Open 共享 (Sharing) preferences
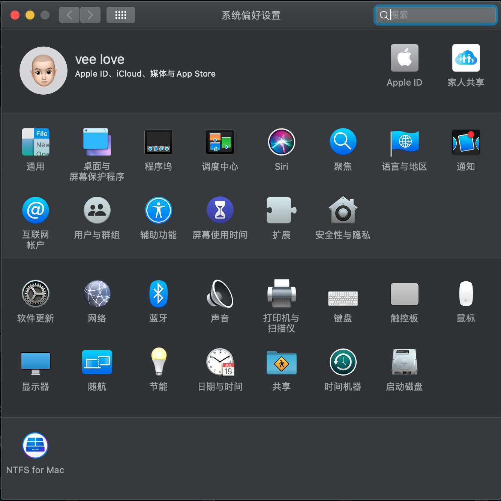 click(x=282, y=362)
